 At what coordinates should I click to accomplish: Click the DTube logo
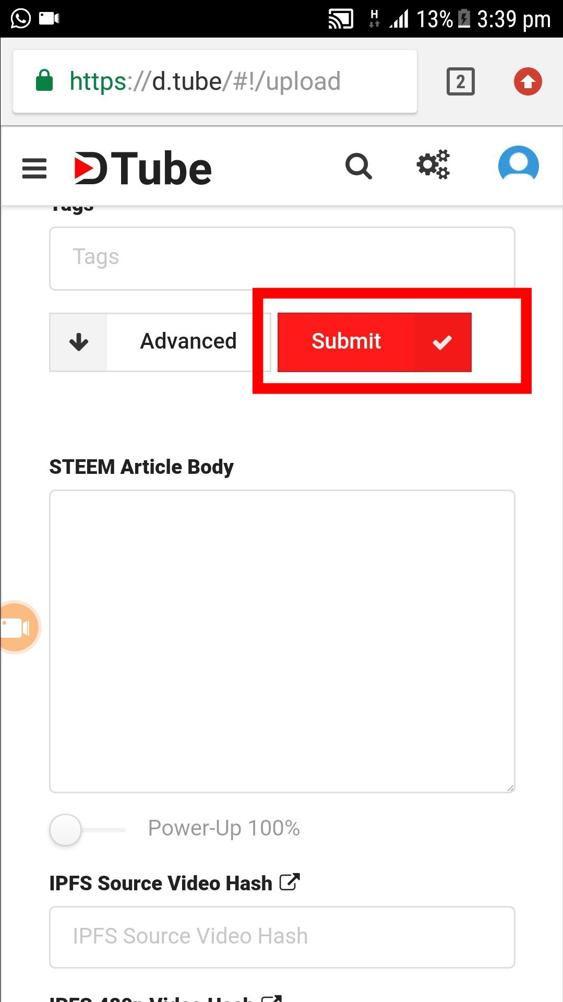coord(143,168)
